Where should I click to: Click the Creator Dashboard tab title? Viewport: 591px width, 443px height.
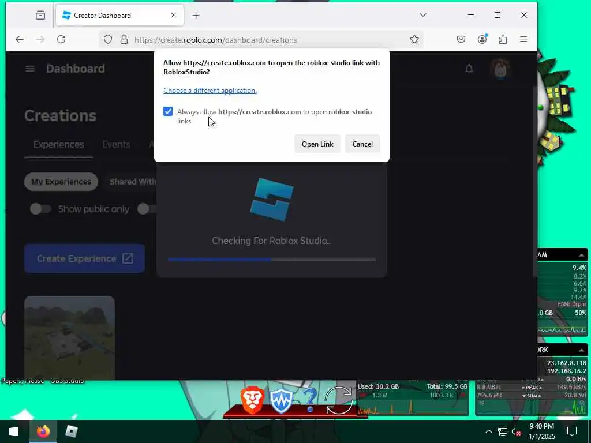pyautogui.click(x=103, y=16)
